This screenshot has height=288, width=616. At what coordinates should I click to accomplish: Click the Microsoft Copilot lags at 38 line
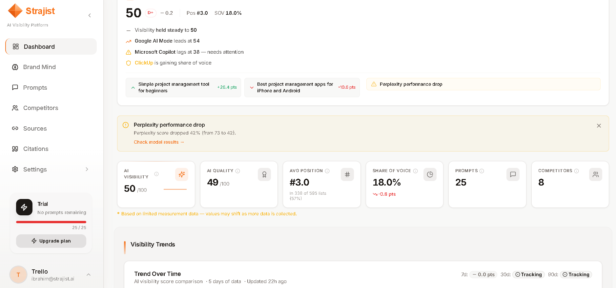[x=189, y=52]
